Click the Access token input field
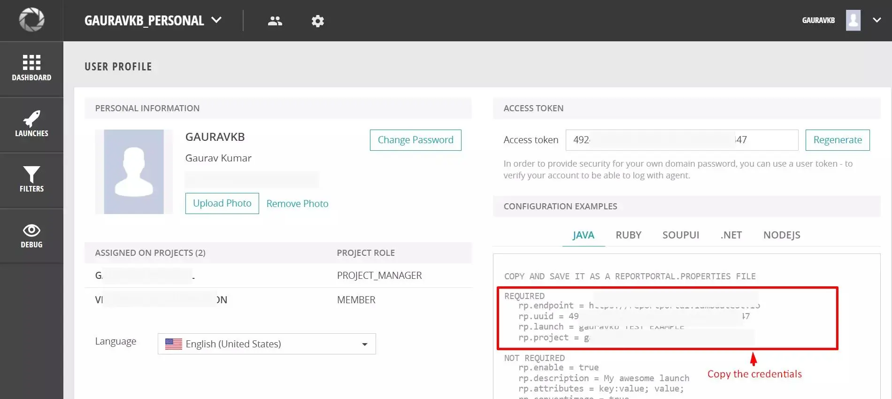 (x=681, y=140)
